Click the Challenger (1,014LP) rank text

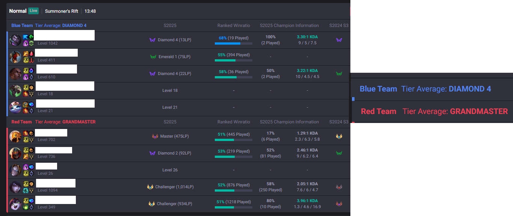[x=175, y=187]
